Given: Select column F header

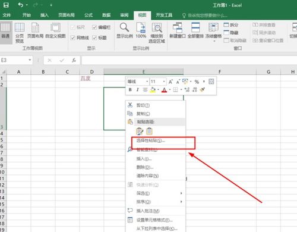Looking at the screenshot, I should pyautogui.click(x=220, y=72).
